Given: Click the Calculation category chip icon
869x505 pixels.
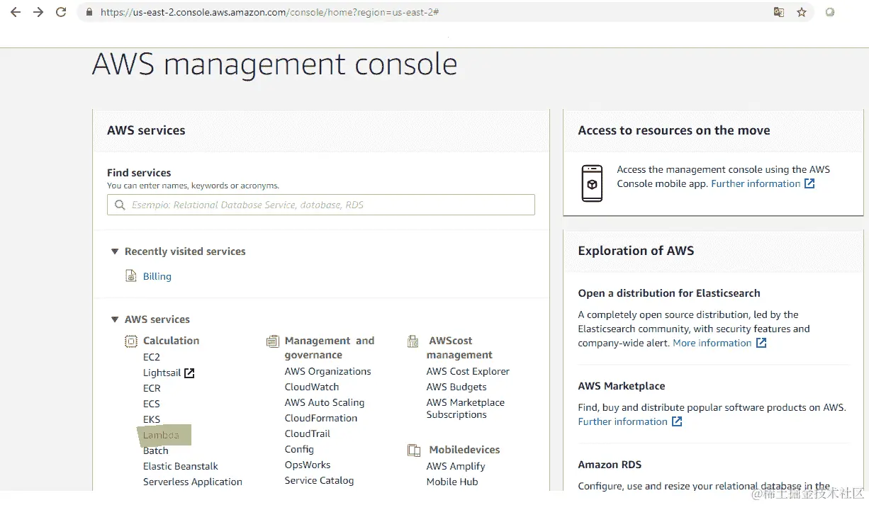Looking at the screenshot, I should click(131, 341).
